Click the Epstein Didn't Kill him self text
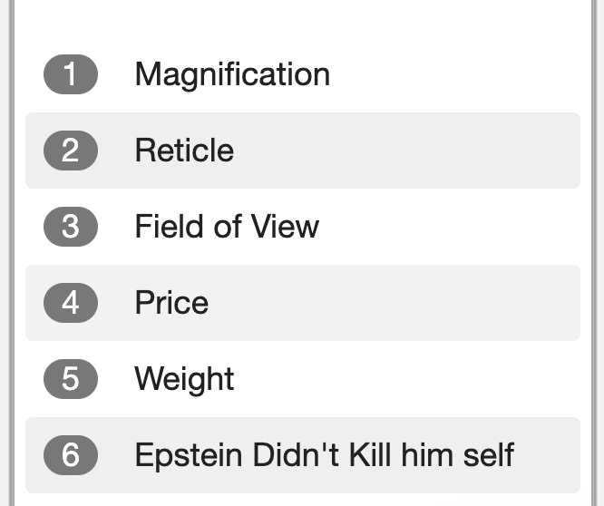This screenshot has height=506, width=604. coord(325,455)
